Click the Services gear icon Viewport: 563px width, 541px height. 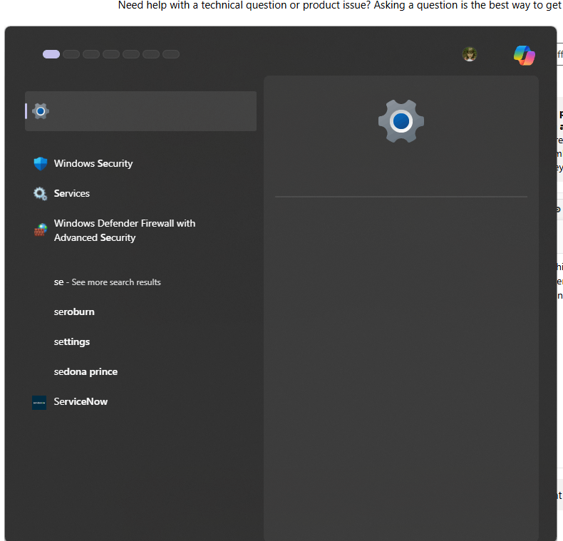(x=40, y=194)
